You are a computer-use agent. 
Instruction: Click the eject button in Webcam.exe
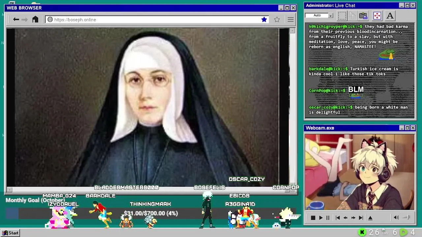pos(370,218)
